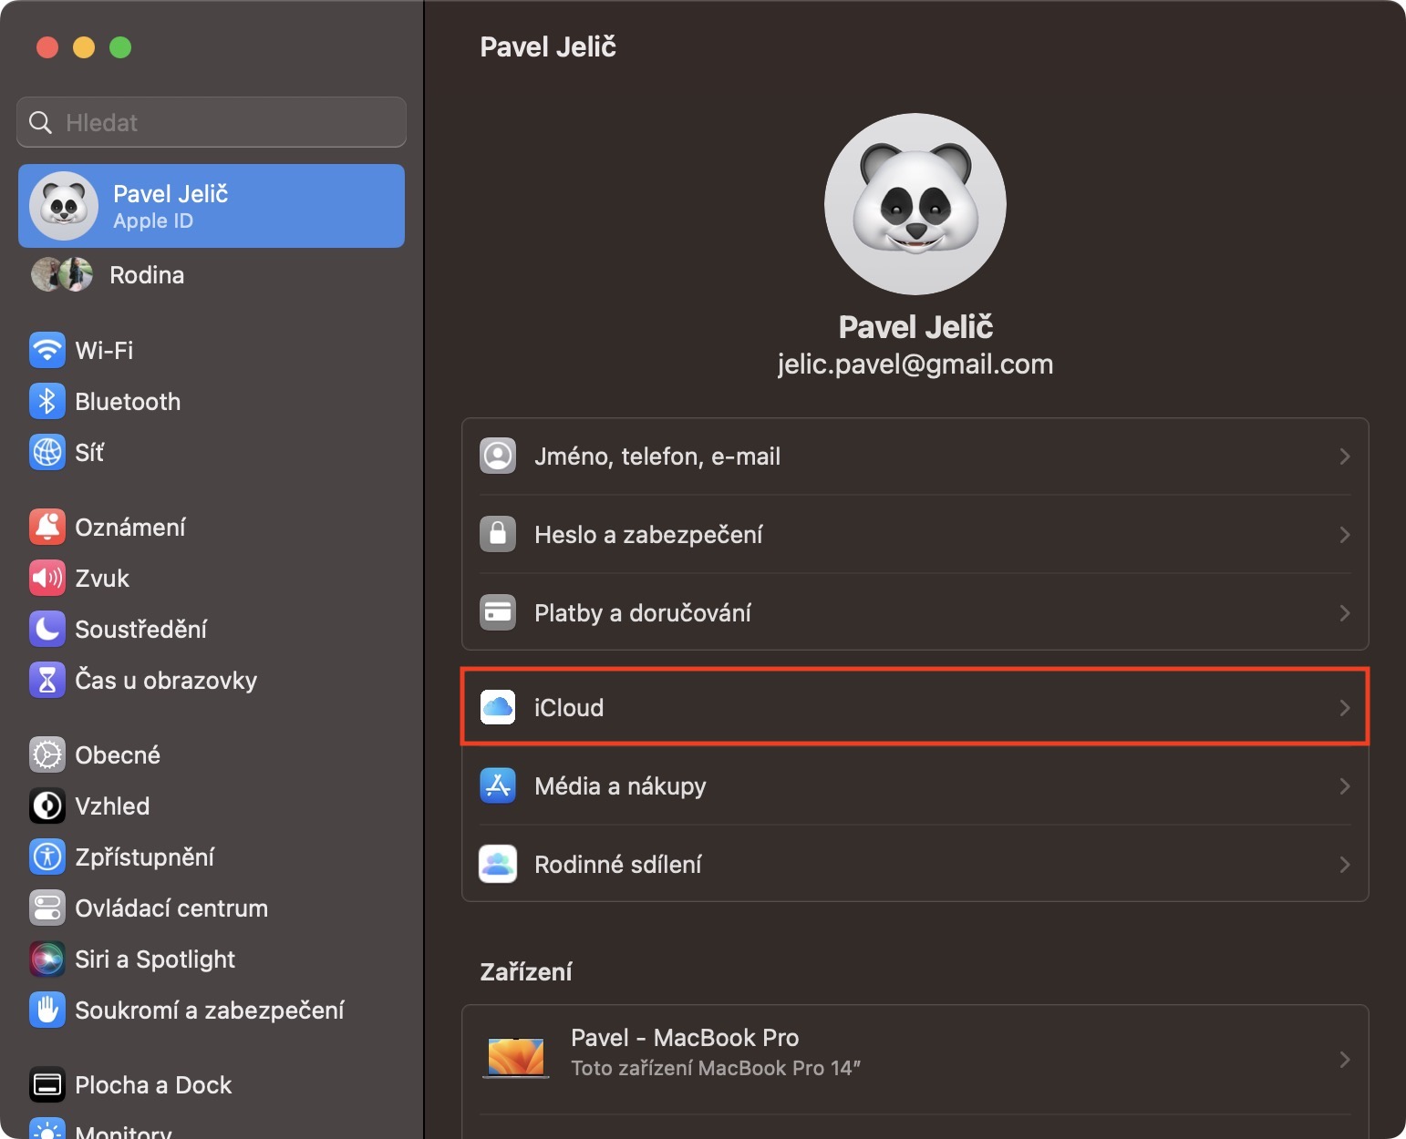Viewport: 1406px width, 1139px height.
Task: Expand Heslo a zabezpečení chevron
Action: pyautogui.click(x=1344, y=534)
